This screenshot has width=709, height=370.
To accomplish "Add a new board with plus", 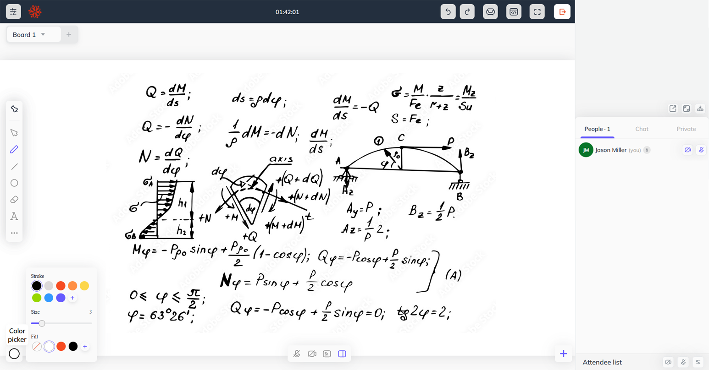I will pyautogui.click(x=69, y=35).
